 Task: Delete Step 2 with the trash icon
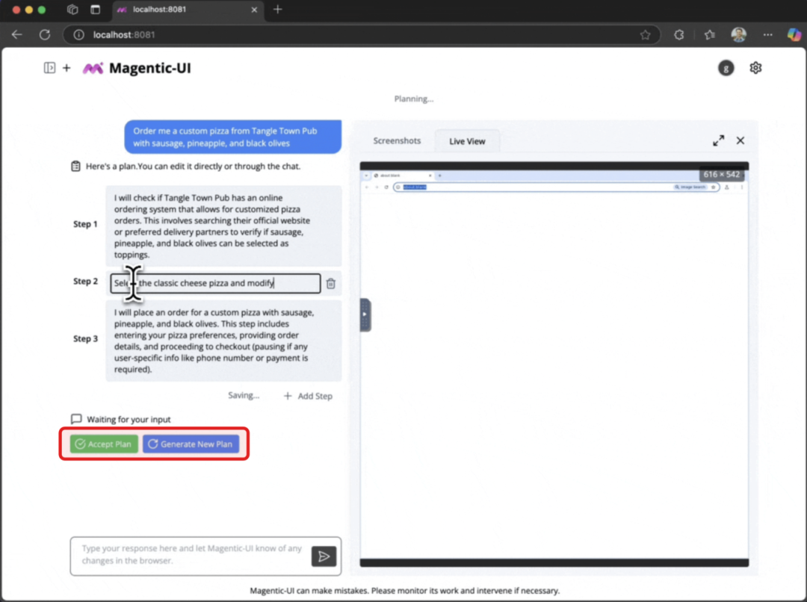331,284
